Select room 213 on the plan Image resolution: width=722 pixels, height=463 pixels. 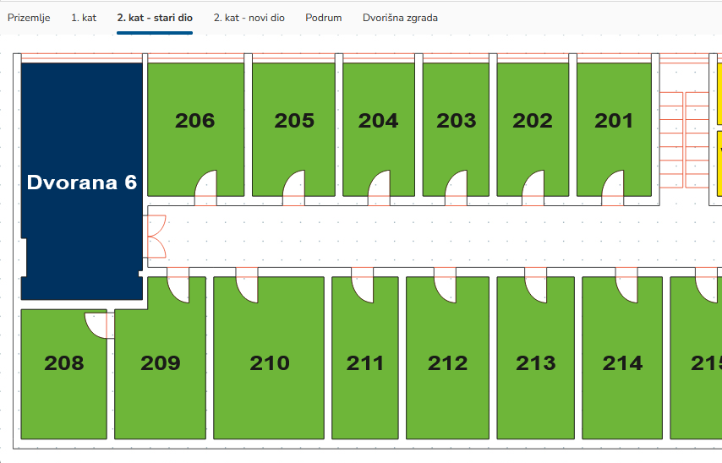point(535,363)
